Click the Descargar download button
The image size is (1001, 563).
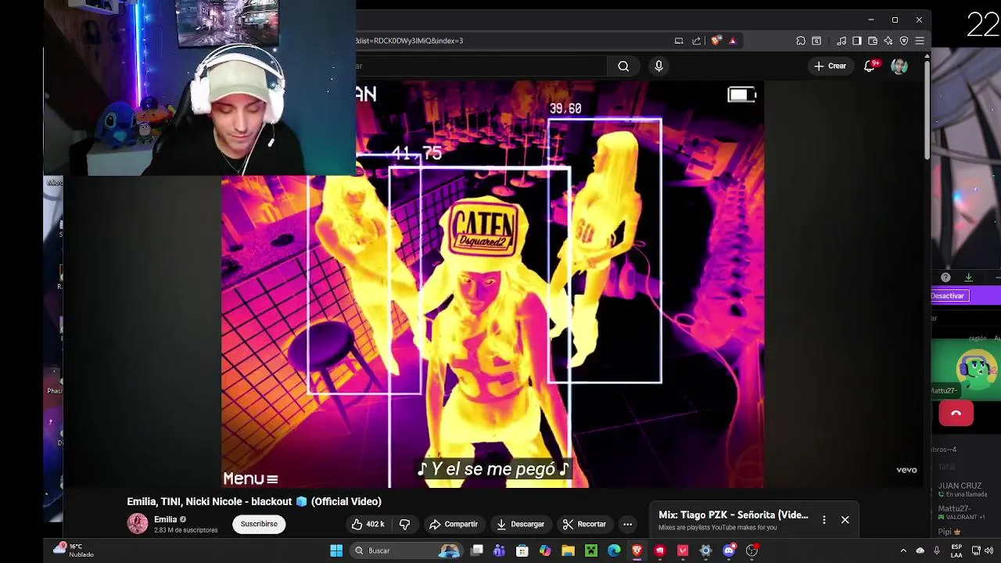pyautogui.click(x=520, y=524)
